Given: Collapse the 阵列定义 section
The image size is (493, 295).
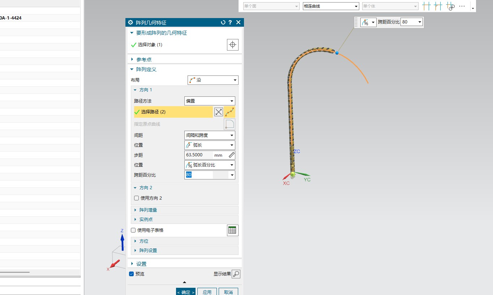Looking at the screenshot, I should pyautogui.click(x=133, y=69).
